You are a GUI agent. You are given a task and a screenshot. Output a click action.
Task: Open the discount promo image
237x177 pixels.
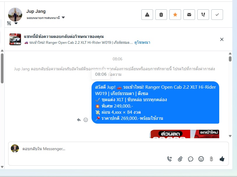click(x=184, y=134)
